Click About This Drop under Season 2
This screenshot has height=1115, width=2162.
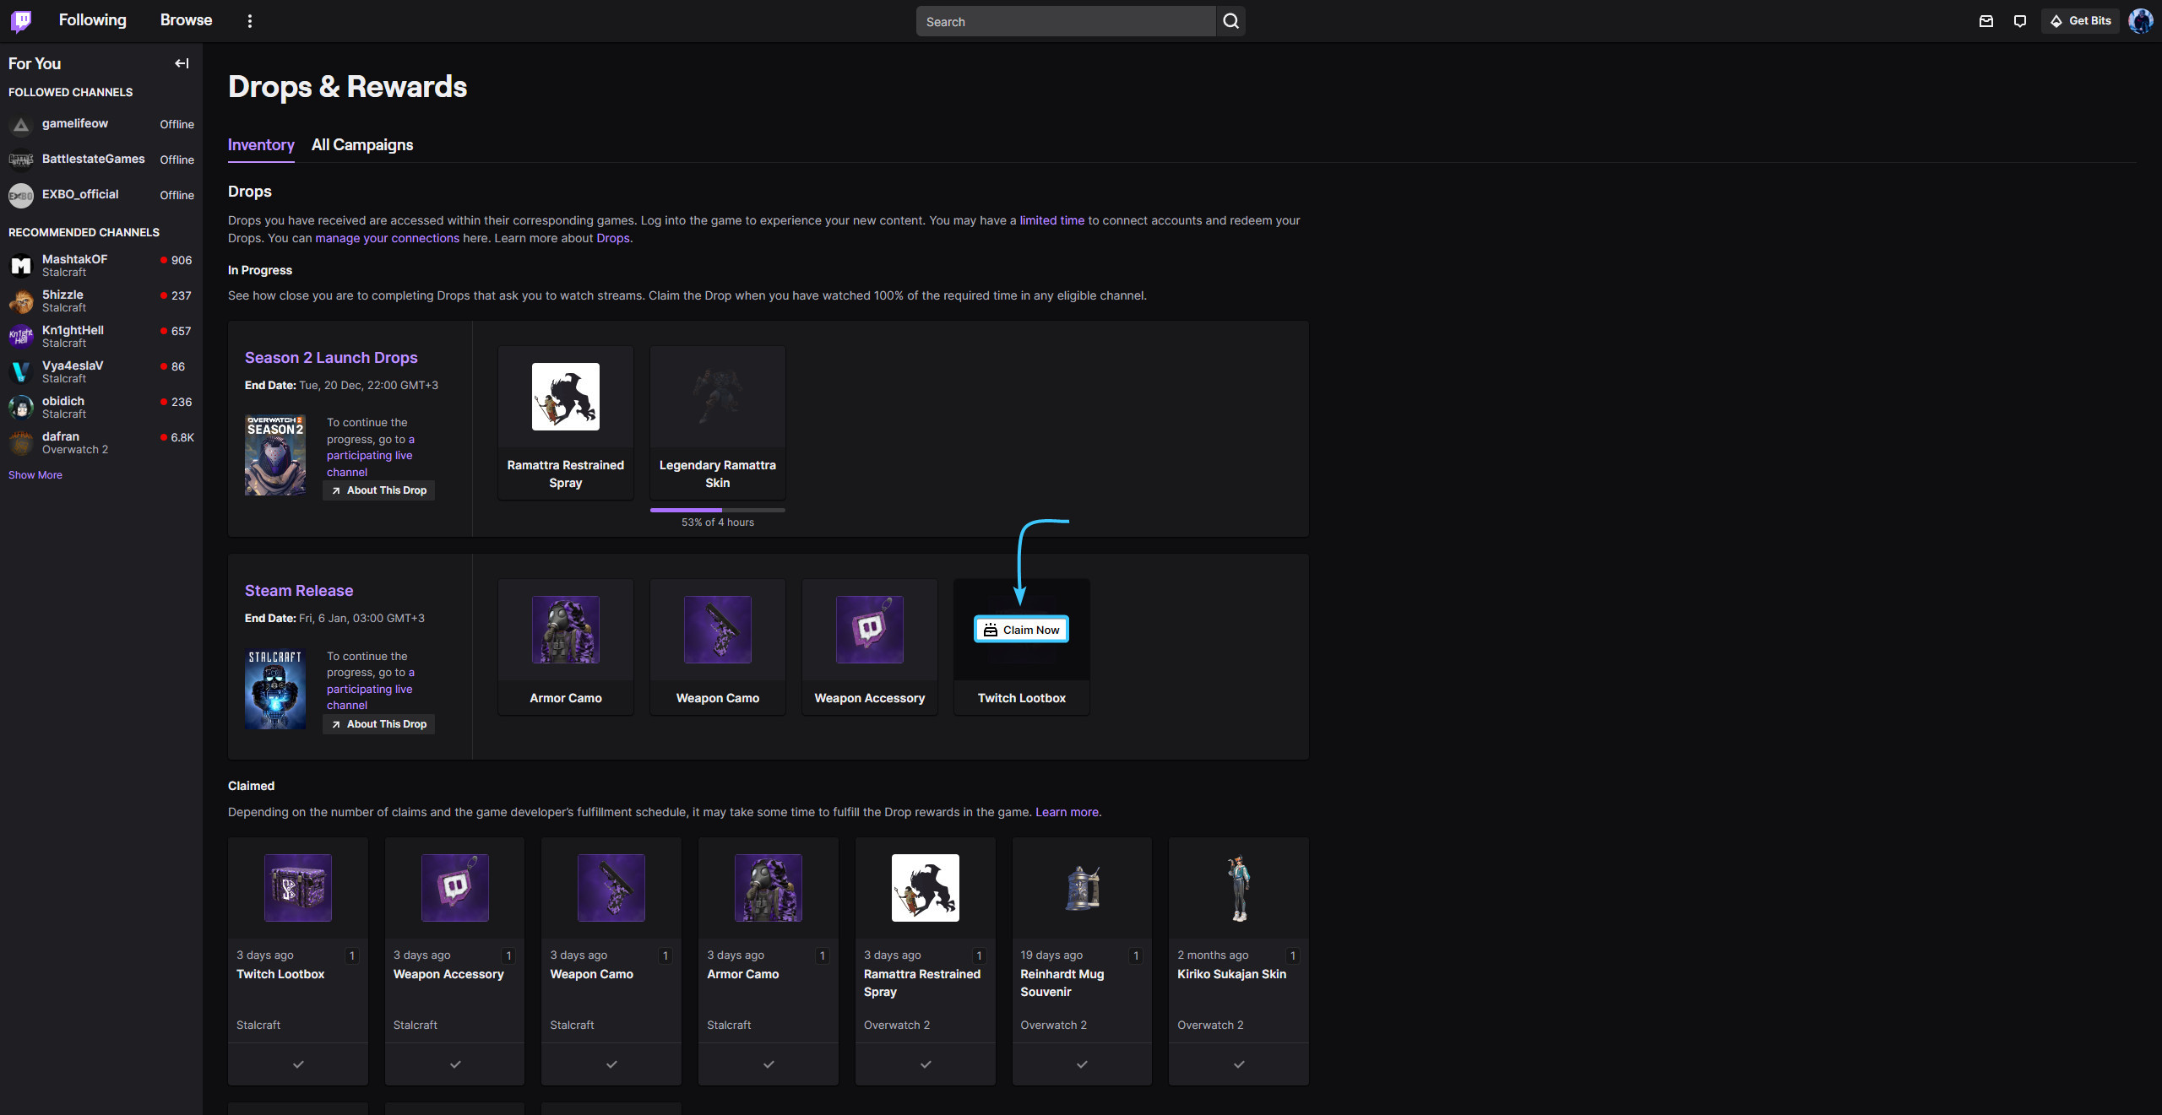pyautogui.click(x=378, y=490)
